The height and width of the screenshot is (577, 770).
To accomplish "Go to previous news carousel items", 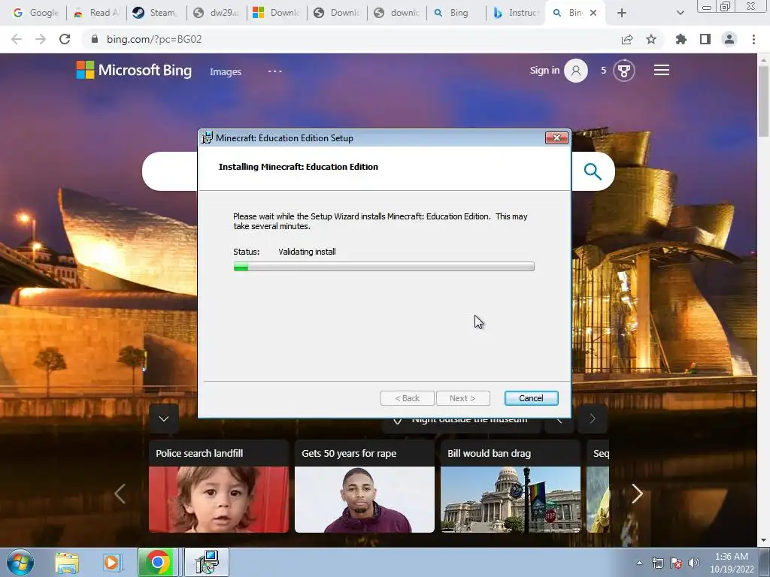I will [x=120, y=494].
